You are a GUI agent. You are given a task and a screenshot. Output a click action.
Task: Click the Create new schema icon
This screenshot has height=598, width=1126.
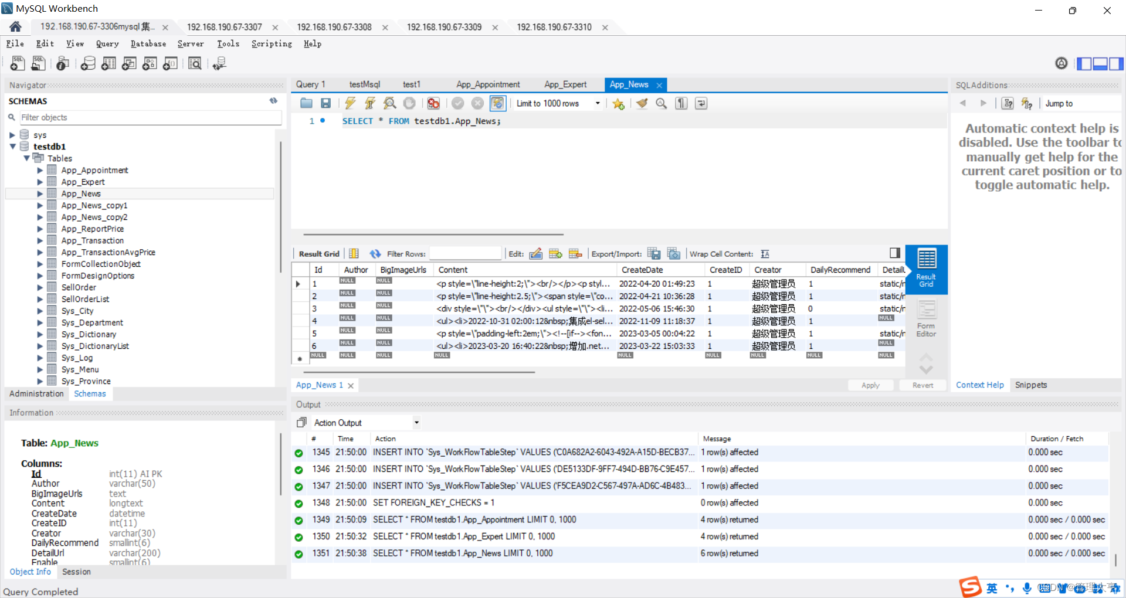[x=87, y=63]
